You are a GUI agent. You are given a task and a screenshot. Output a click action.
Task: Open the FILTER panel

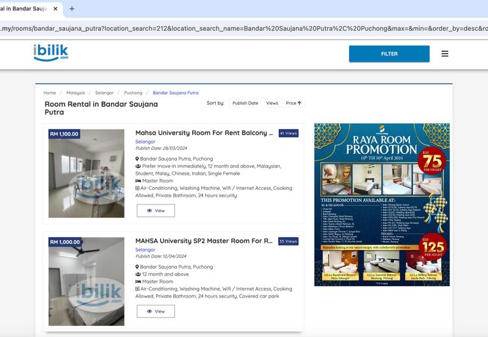click(x=389, y=54)
